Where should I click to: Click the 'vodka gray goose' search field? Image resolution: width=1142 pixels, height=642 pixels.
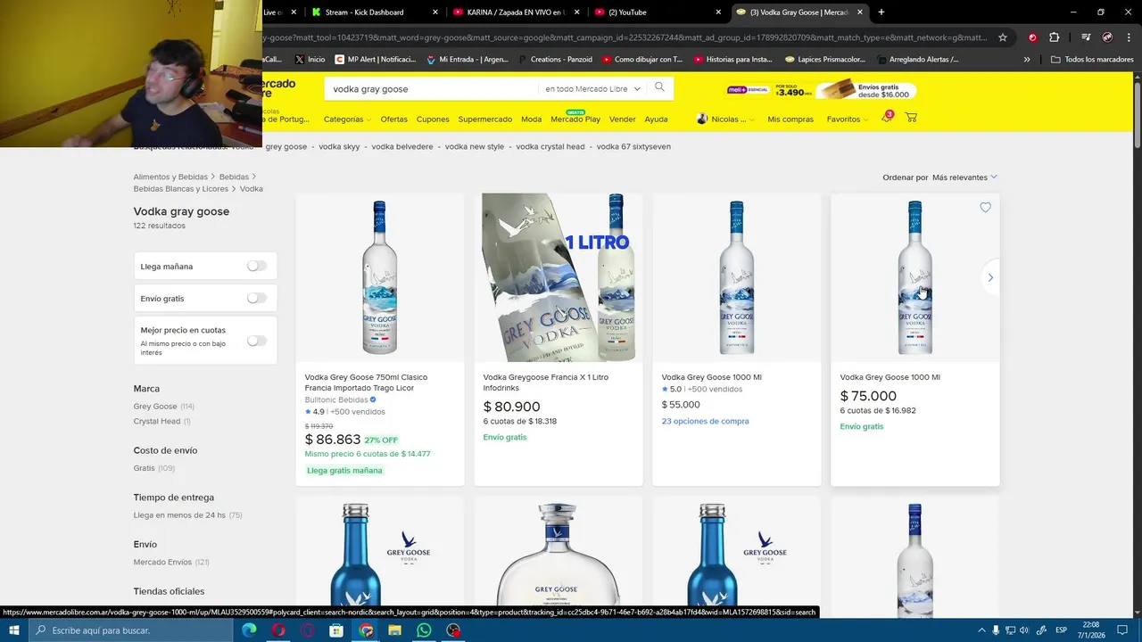433,89
